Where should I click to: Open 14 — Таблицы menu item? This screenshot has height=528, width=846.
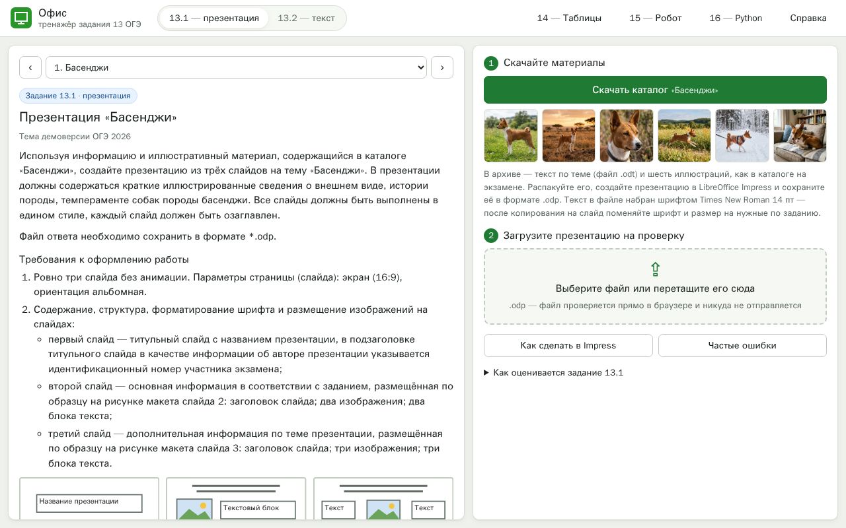coord(569,18)
